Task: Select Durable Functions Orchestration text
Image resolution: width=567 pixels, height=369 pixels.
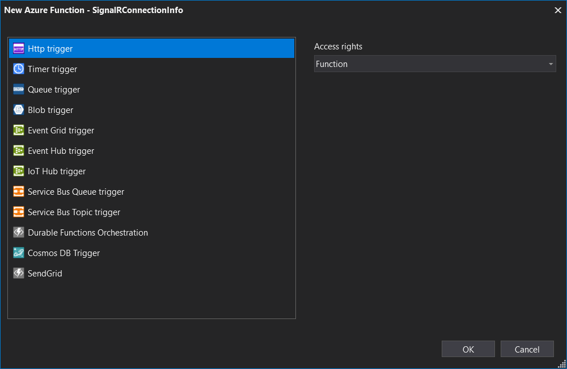Action: [88, 233]
